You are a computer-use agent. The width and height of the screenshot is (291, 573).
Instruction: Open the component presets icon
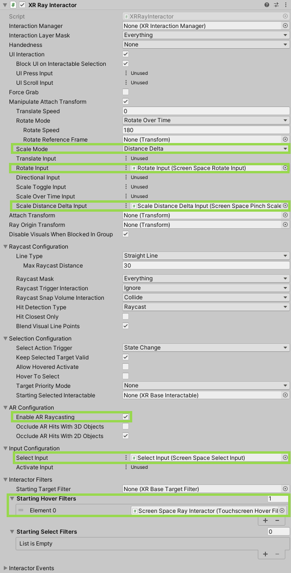[276, 5]
